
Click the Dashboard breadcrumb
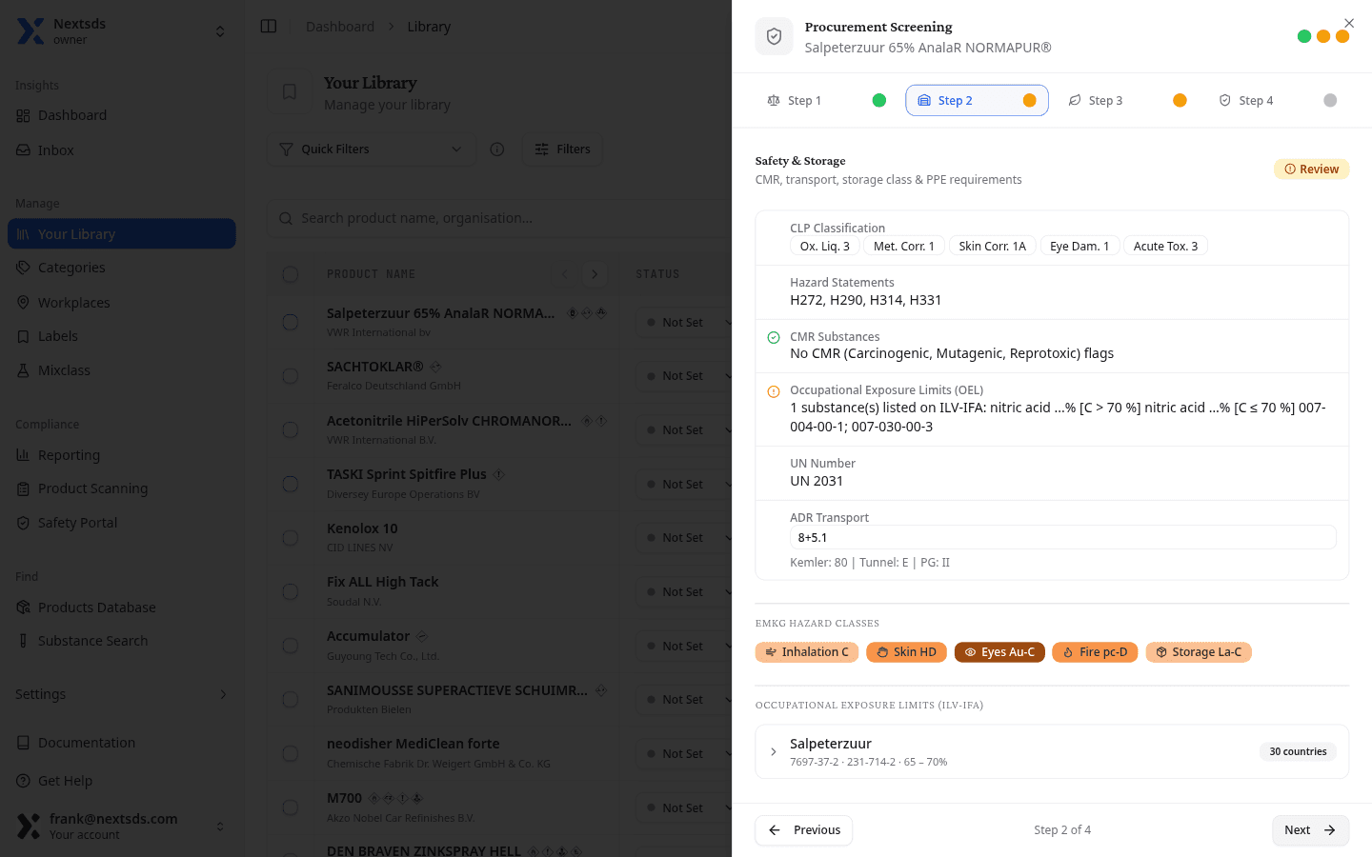pos(340,27)
